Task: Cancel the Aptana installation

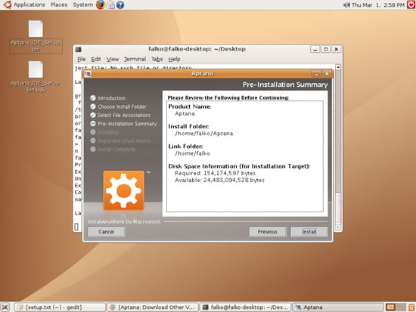Action: pos(107,232)
